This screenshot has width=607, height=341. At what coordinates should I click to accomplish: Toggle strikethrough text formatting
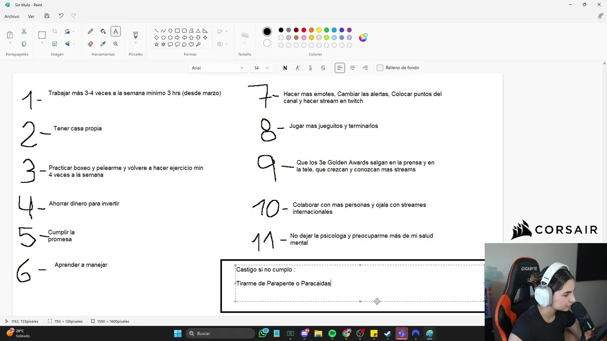pos(323,68)
